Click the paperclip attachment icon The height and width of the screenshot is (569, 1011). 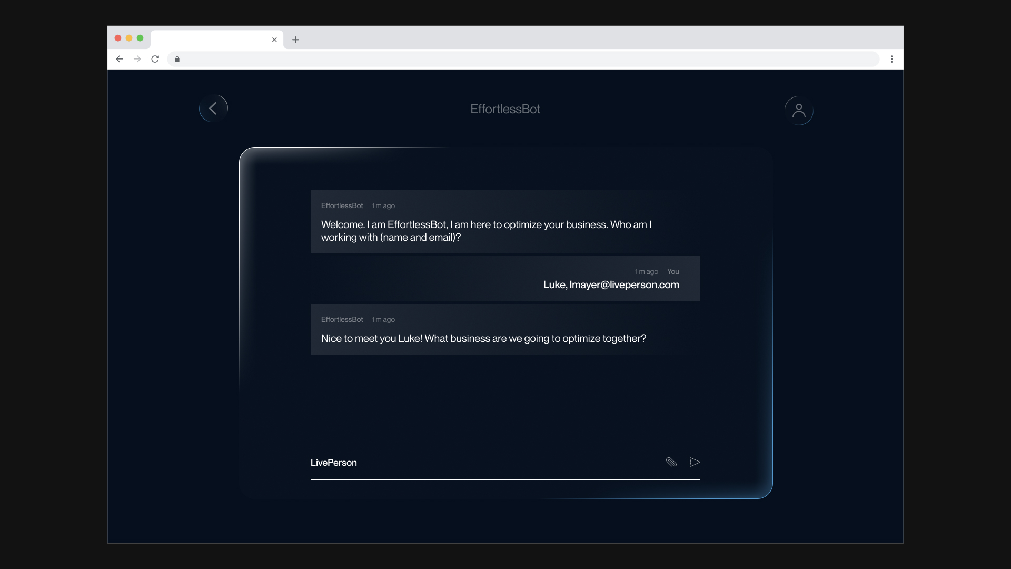point(671,462)
